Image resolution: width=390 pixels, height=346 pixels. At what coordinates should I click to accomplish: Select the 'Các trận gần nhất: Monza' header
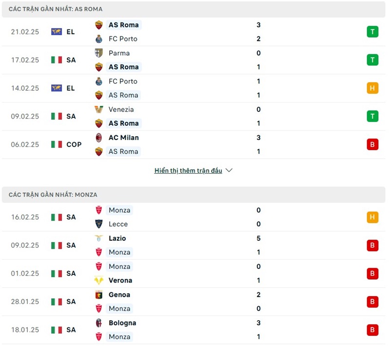[x=53, y=194]
